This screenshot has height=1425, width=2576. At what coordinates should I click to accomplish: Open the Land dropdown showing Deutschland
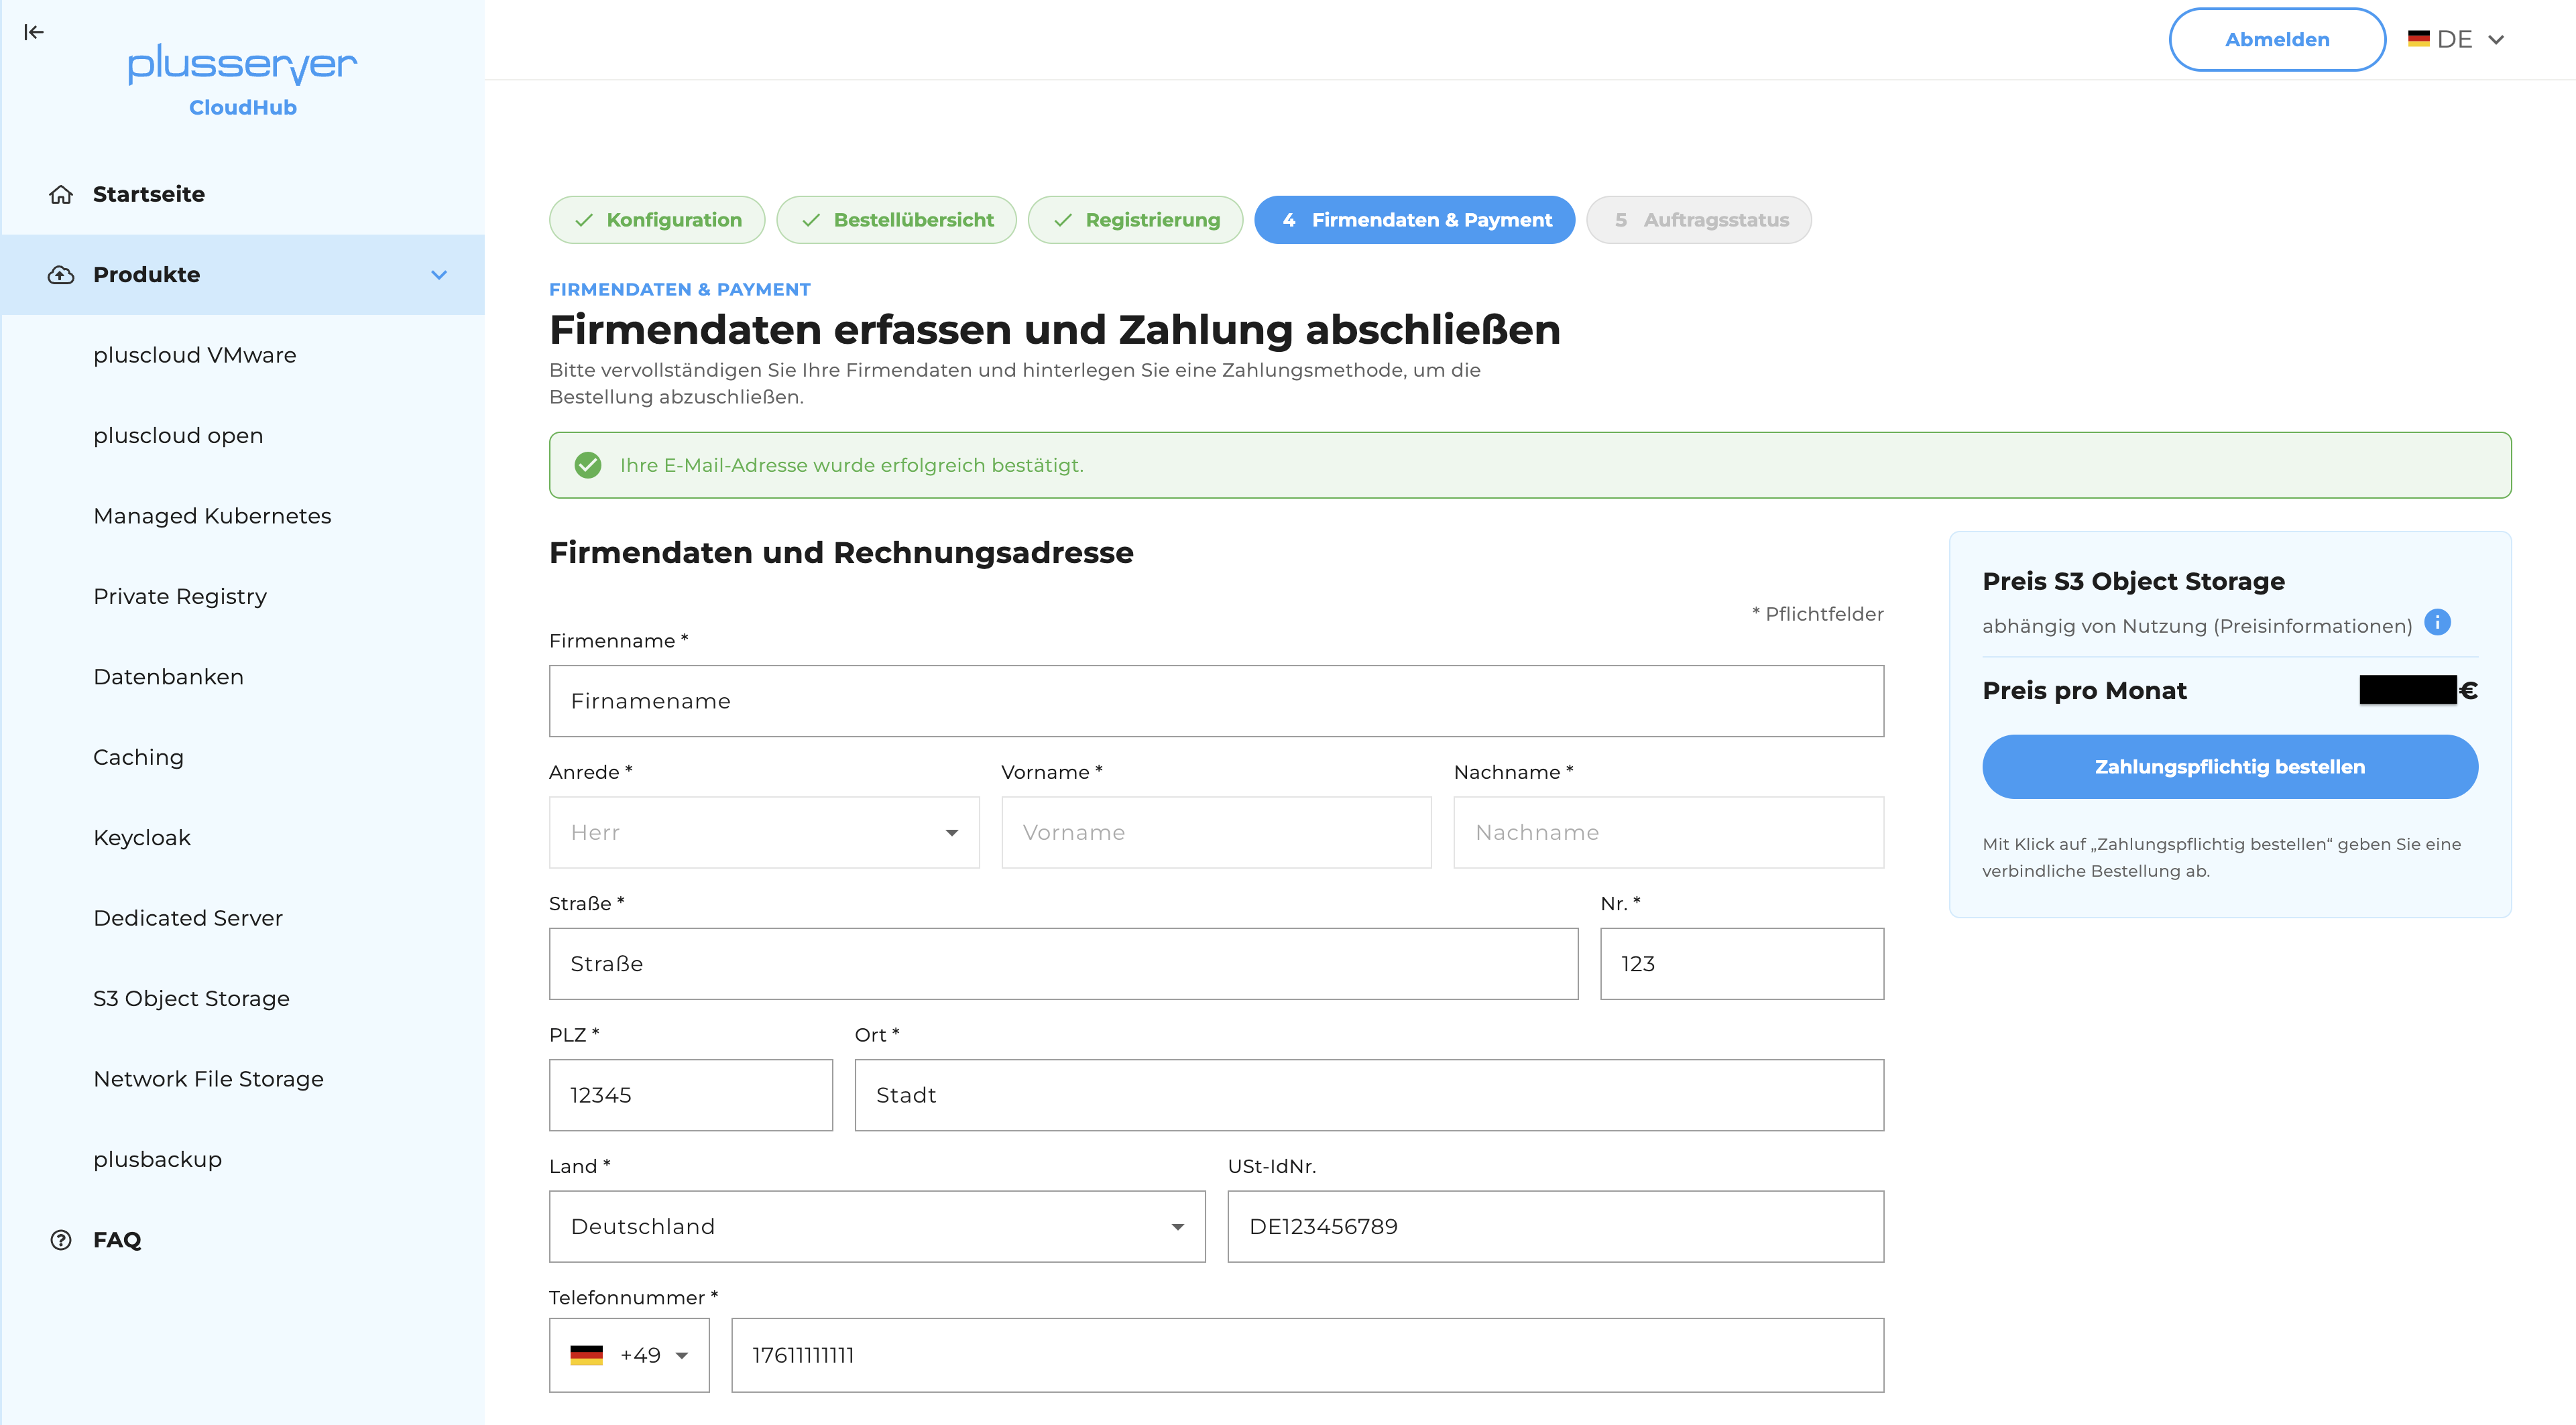click(877, 1226)
